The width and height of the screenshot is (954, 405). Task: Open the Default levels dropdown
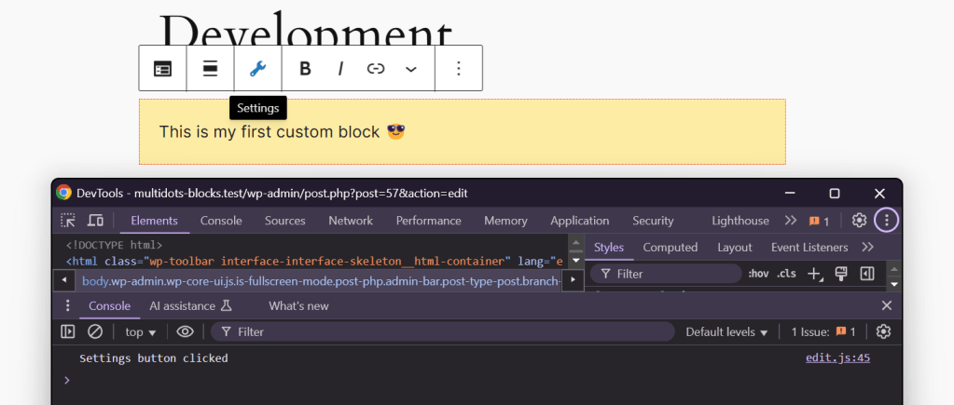(726, 332)
